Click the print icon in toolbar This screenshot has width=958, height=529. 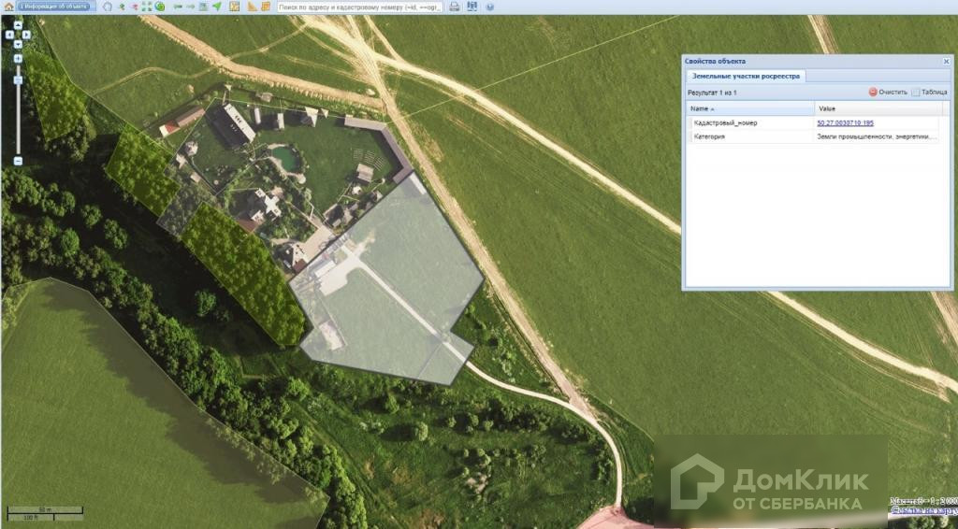455,7
